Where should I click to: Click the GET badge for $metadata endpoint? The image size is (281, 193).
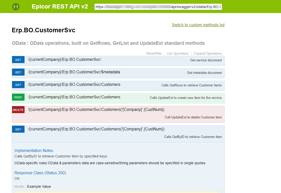18,72
